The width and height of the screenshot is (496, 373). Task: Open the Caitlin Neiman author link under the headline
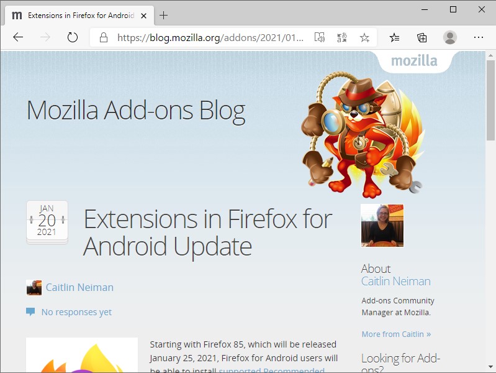79,287
